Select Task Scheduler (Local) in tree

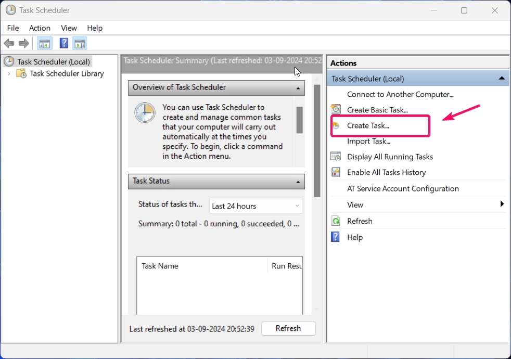pyautogui.click(x=54, y=61)
